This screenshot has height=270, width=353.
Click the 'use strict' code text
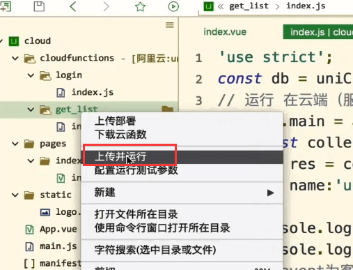pos(276,57)
